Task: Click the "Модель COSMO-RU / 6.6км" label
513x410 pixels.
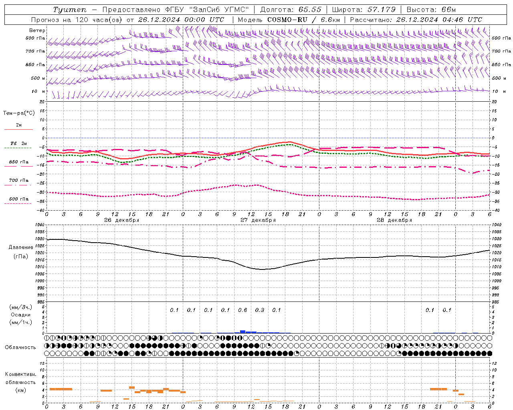Action: [289, 20]
